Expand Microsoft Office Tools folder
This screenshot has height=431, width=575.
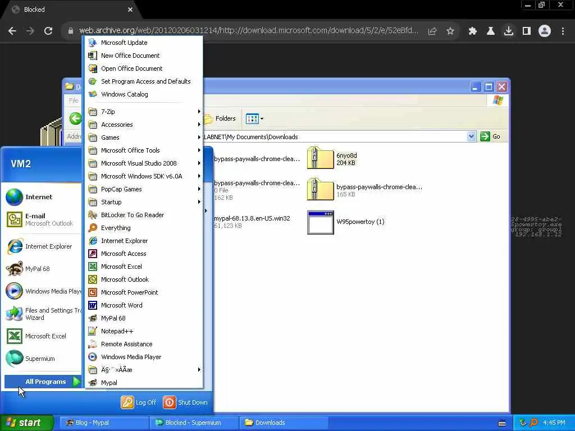click(x=144, y=150)
